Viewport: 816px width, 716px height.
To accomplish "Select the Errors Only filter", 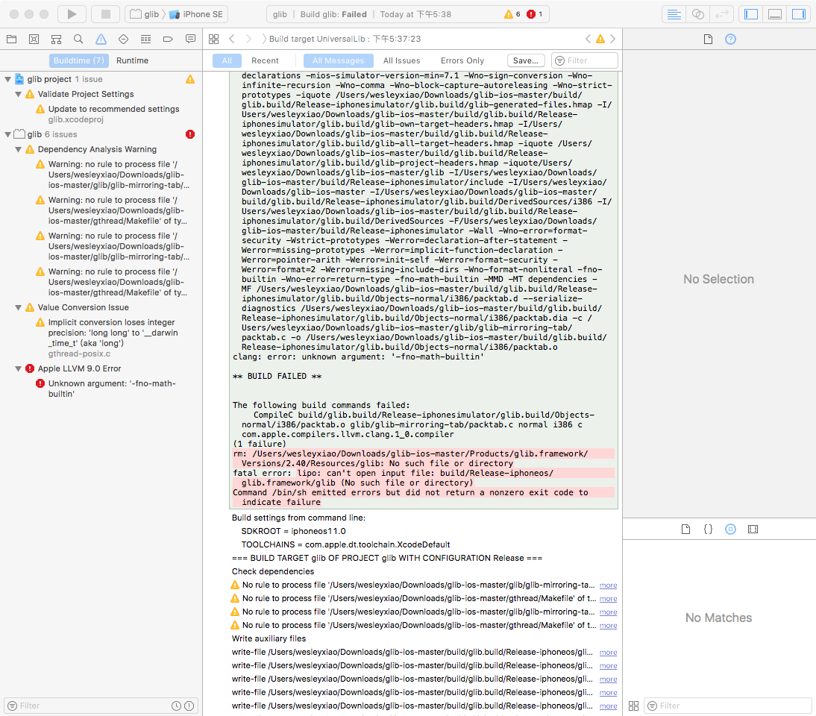I will click(462, 60).
